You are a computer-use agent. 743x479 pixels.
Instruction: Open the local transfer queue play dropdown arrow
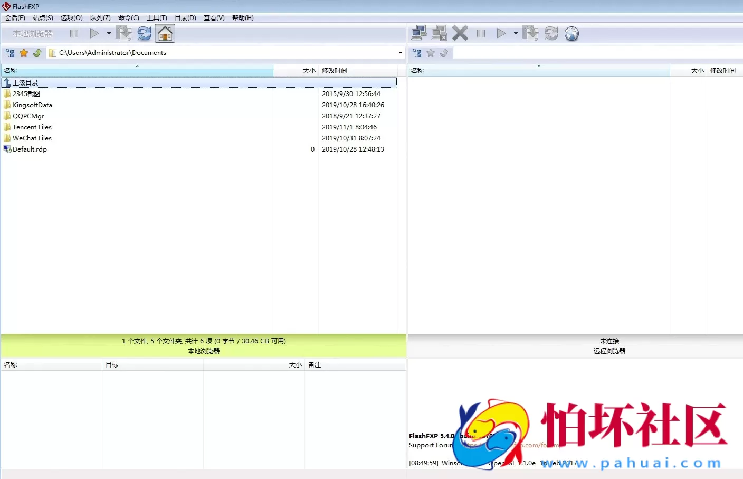pyautogui.click(x=109, y=33)
